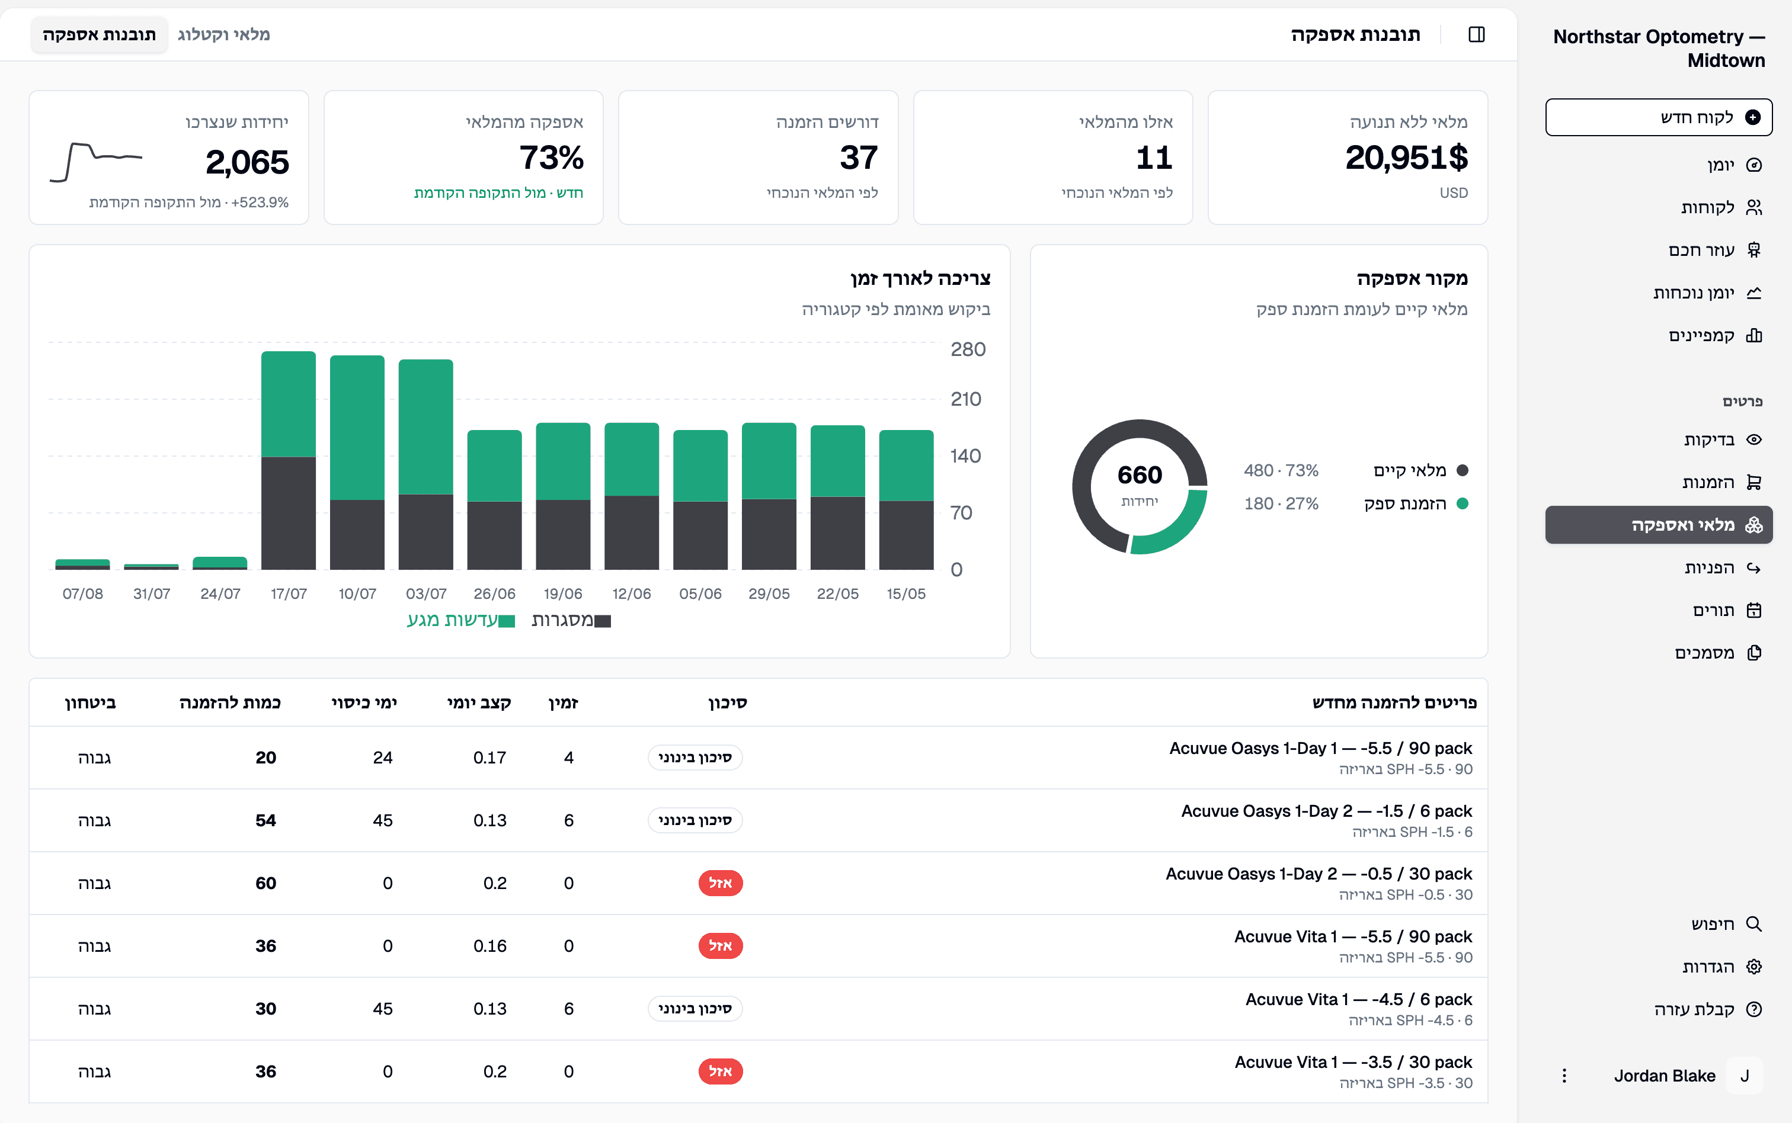1792x1123 pixels.
Task: Click the יומן נוכחות chart-line icon
Action: (1753, 293)
